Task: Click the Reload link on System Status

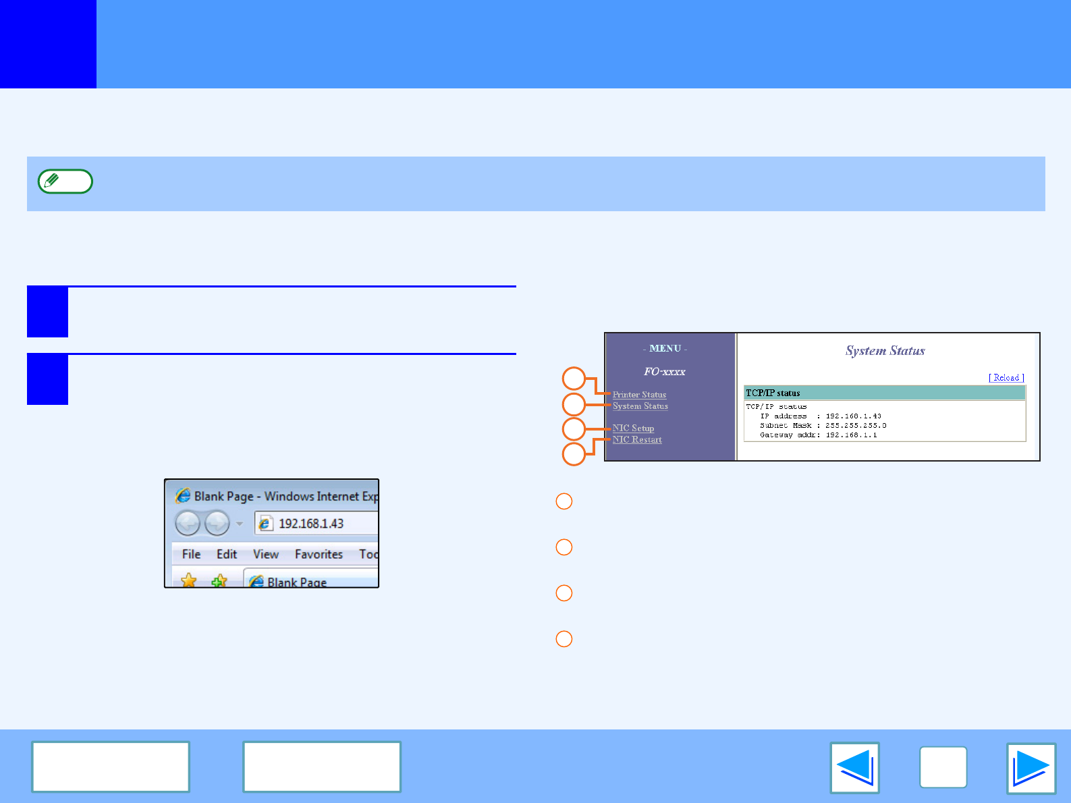Action: [x=1006, y=378]
